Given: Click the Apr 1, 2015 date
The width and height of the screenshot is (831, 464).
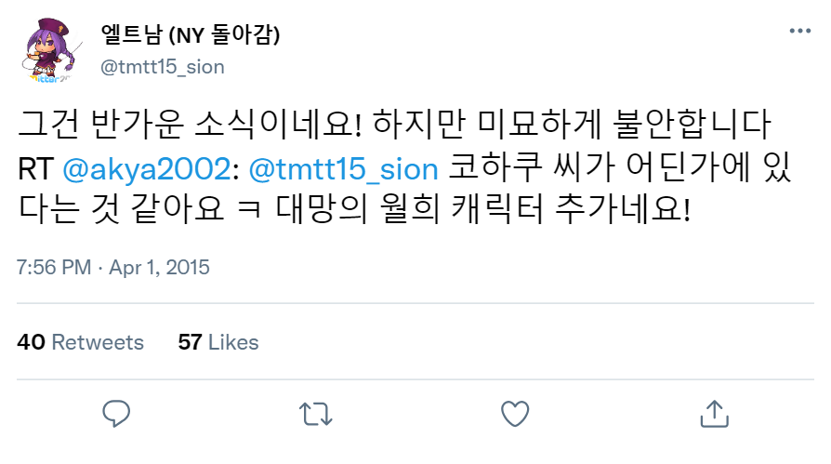Looking at the screenshot, I should 160,267.
